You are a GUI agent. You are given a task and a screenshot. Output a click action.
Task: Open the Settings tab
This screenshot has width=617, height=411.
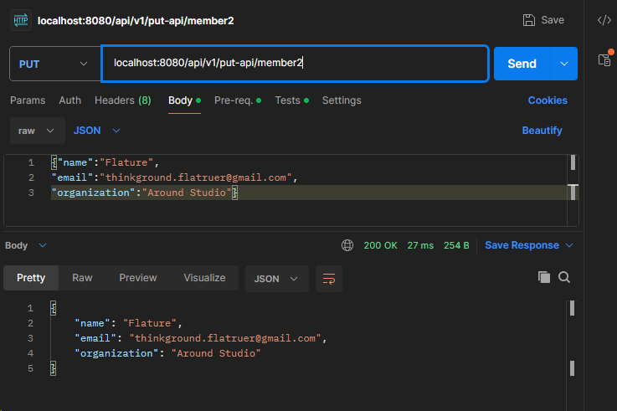(x=342, y=100)
